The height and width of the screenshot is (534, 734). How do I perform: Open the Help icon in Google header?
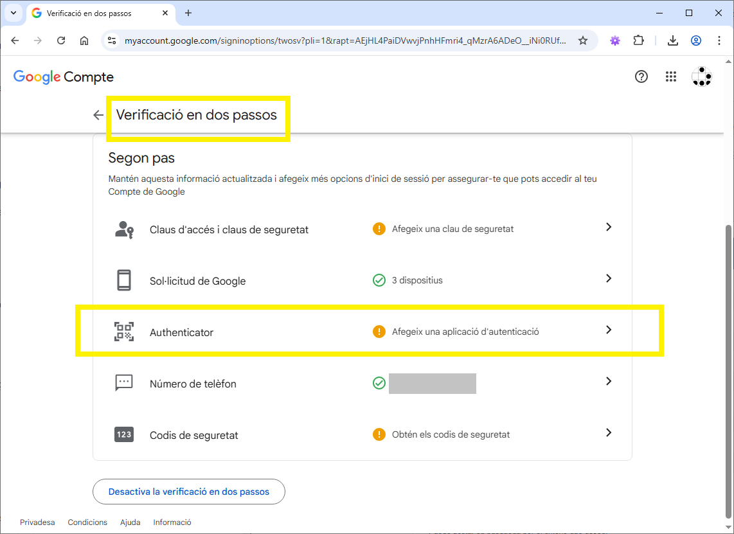coord(641,76)
